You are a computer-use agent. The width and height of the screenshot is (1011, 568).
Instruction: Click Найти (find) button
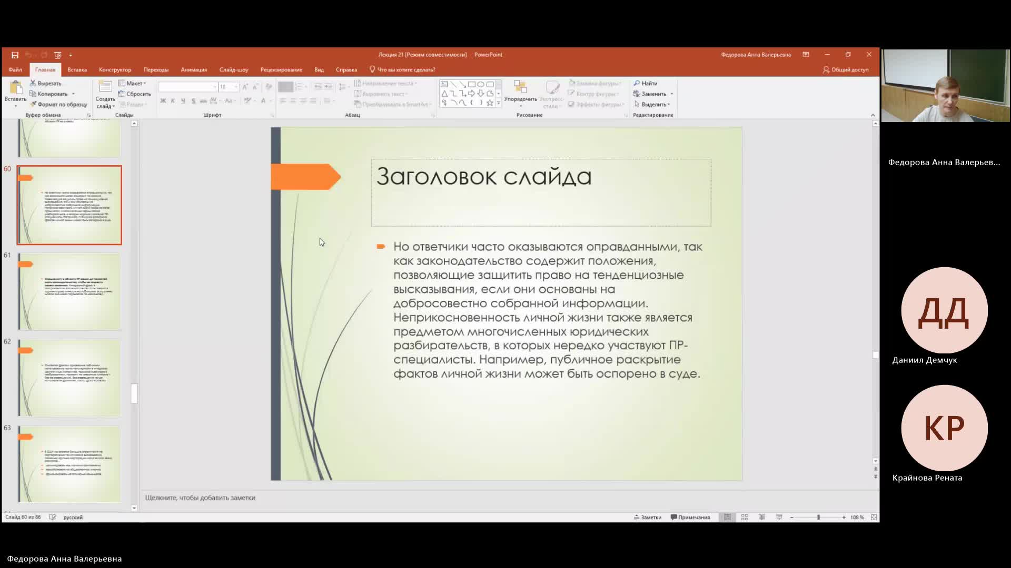646,83
